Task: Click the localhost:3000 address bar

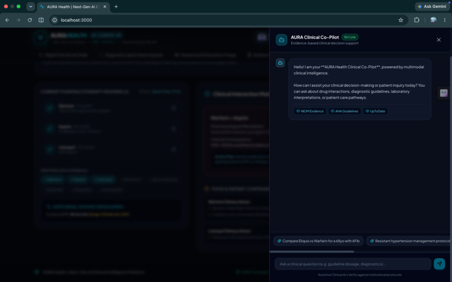Action: pyautogui.click(x=228, y=20)
